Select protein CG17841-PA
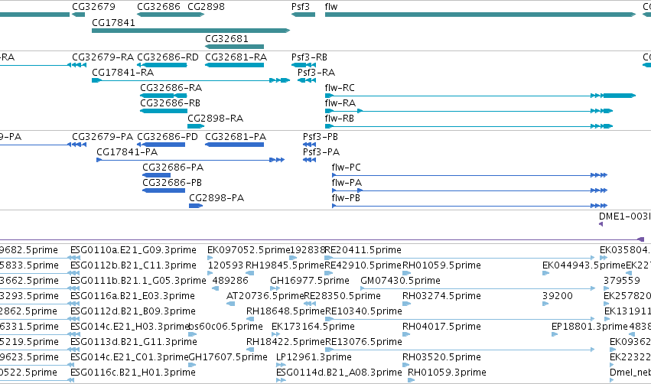Screen dimensions: 651x384 point(127,152)
